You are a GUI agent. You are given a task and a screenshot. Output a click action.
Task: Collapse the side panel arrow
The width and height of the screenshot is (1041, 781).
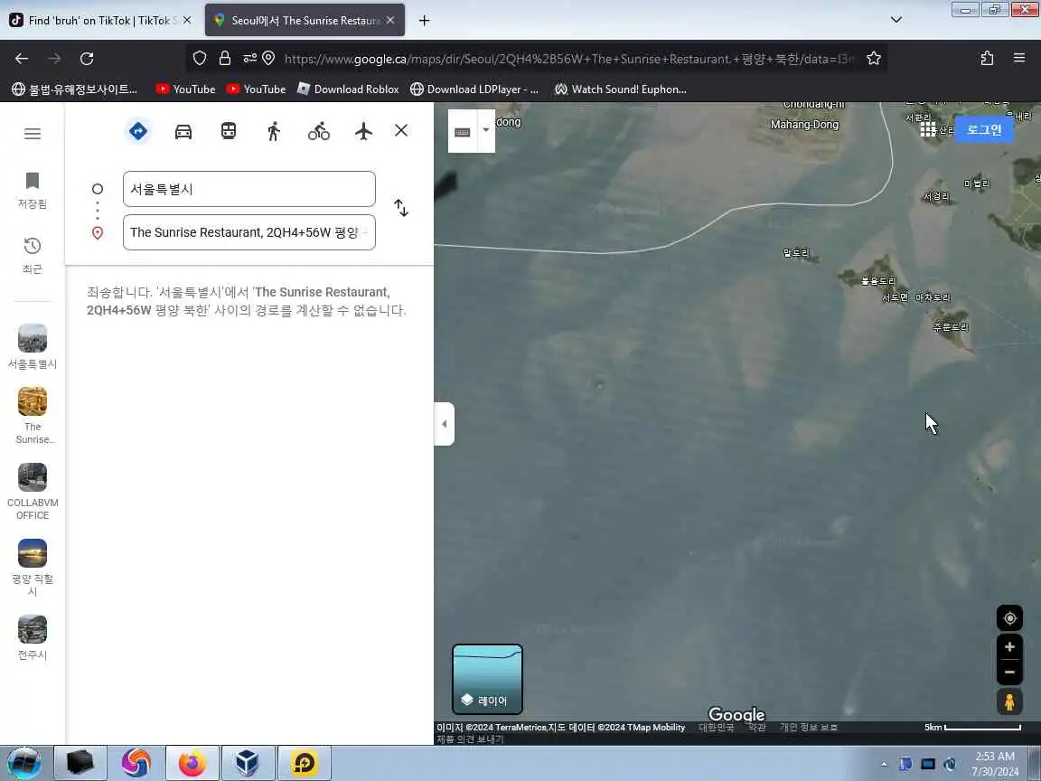445,424
